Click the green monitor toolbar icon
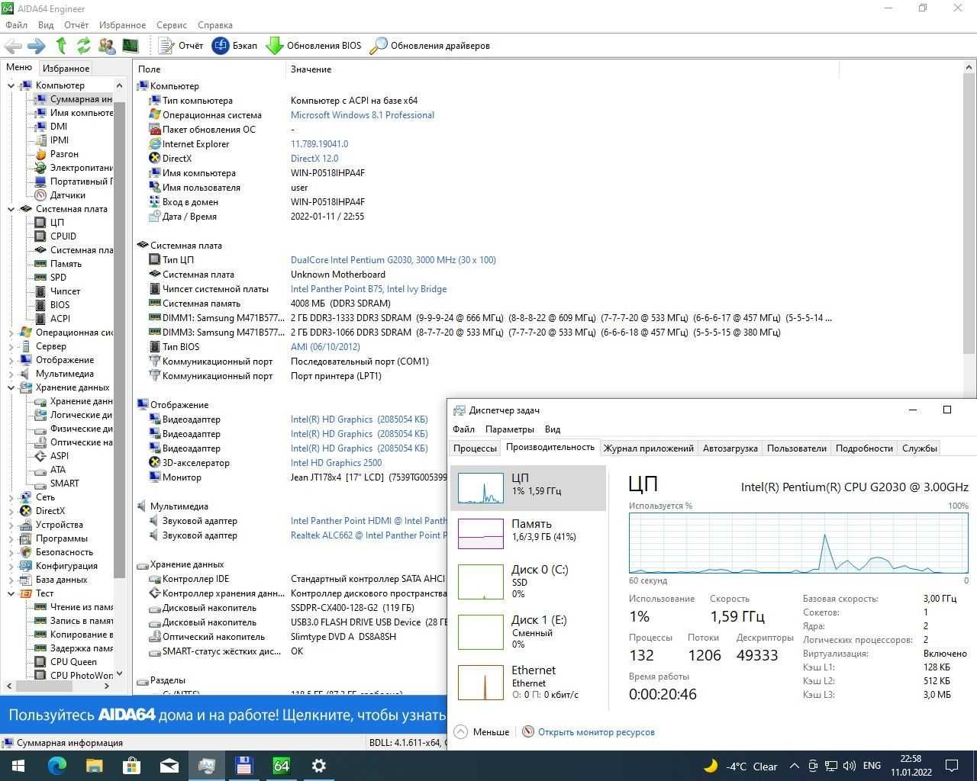This screenshot has width=977, height=781. click(131, 46)
